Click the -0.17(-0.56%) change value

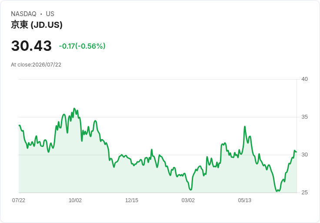click(x=82, y=46)
